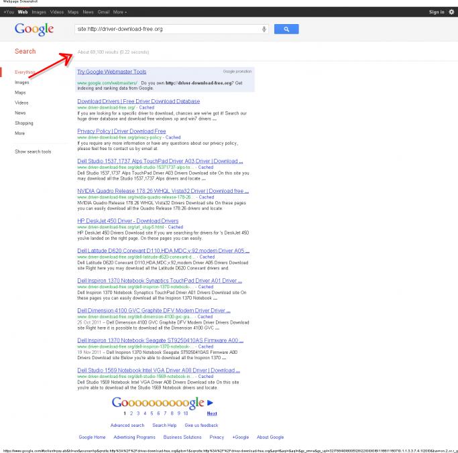Click Show search tools
This screenshot has height=453, width=458.
[33, 151]
